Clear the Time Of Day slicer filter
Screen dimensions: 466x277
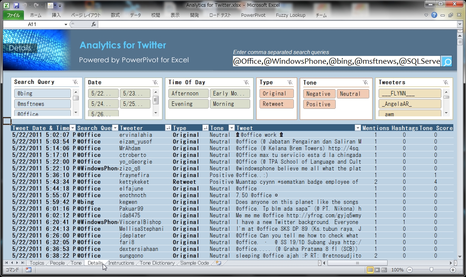click(246, 82)
